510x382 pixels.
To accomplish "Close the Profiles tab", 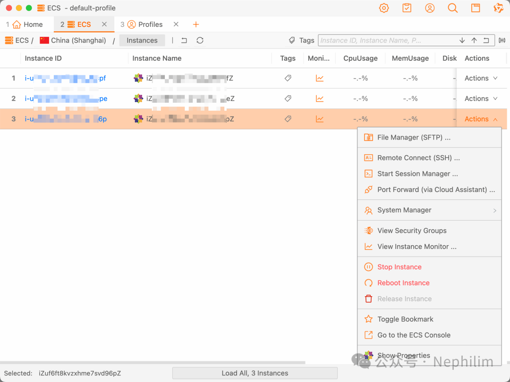I will pos(176,25).
